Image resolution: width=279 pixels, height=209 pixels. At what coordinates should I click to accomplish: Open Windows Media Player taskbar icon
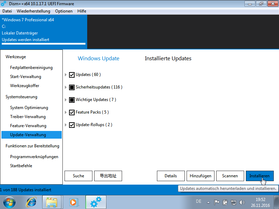74,202
